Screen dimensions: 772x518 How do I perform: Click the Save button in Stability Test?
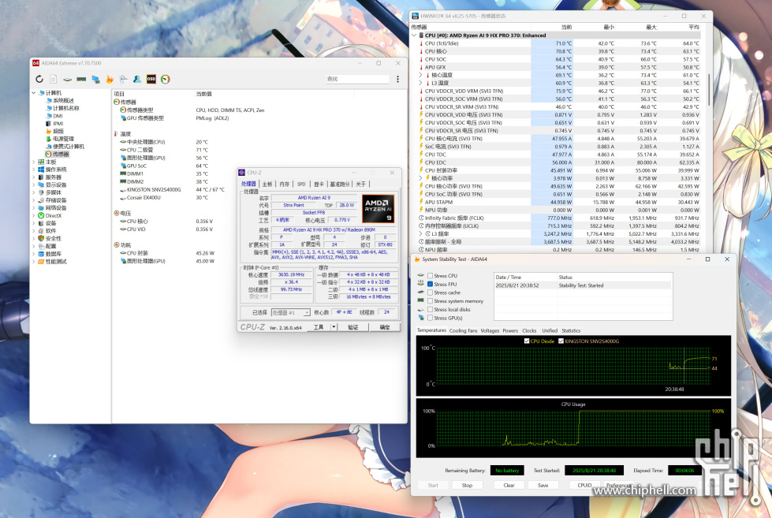[x=543, y=485]
